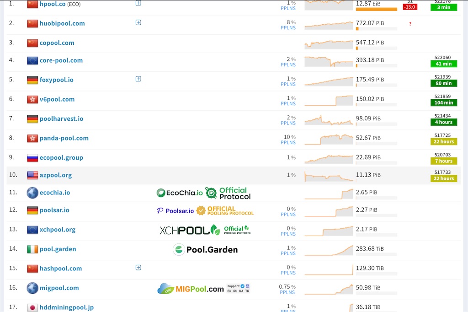Click the Japan flag beside hddminingpool.jp
468x312 pixels.
32,307
